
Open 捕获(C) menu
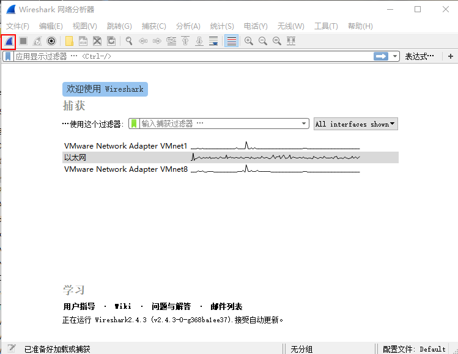click(x=153, y=26)
